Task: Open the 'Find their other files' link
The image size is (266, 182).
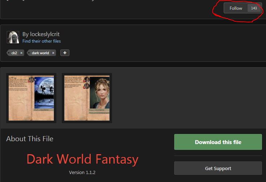Action: 42,41
